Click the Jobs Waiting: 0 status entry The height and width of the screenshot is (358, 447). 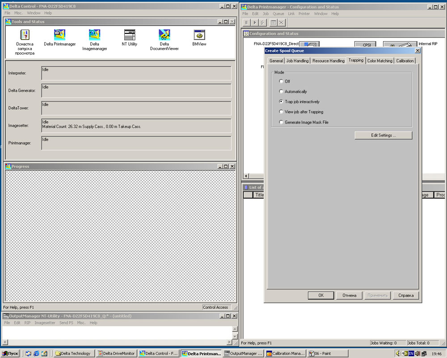click(387, 343)
